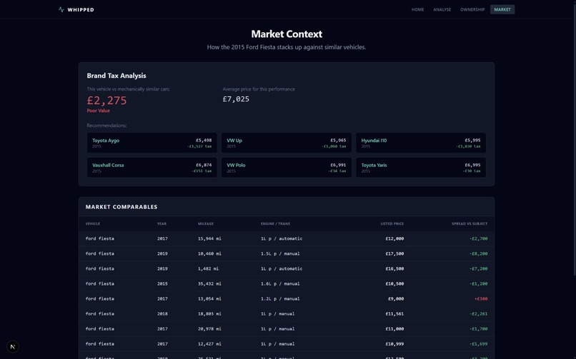
Task: Click the 20,978 mi mileage cell
Action: (209, 329)
